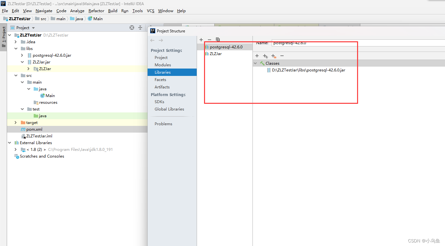Open the Edit menu

(x=15, y=11)
